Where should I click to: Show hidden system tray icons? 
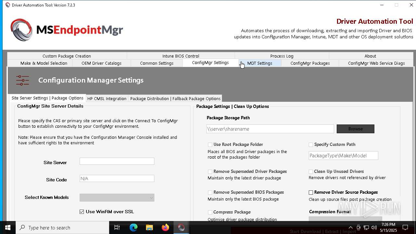(350, 227)
